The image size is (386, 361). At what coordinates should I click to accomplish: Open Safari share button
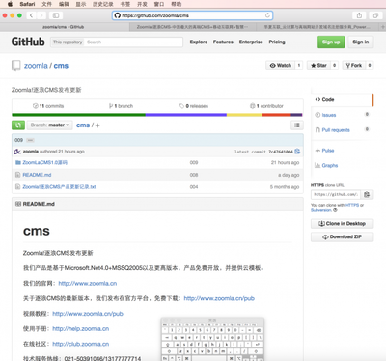coord(359,15)
